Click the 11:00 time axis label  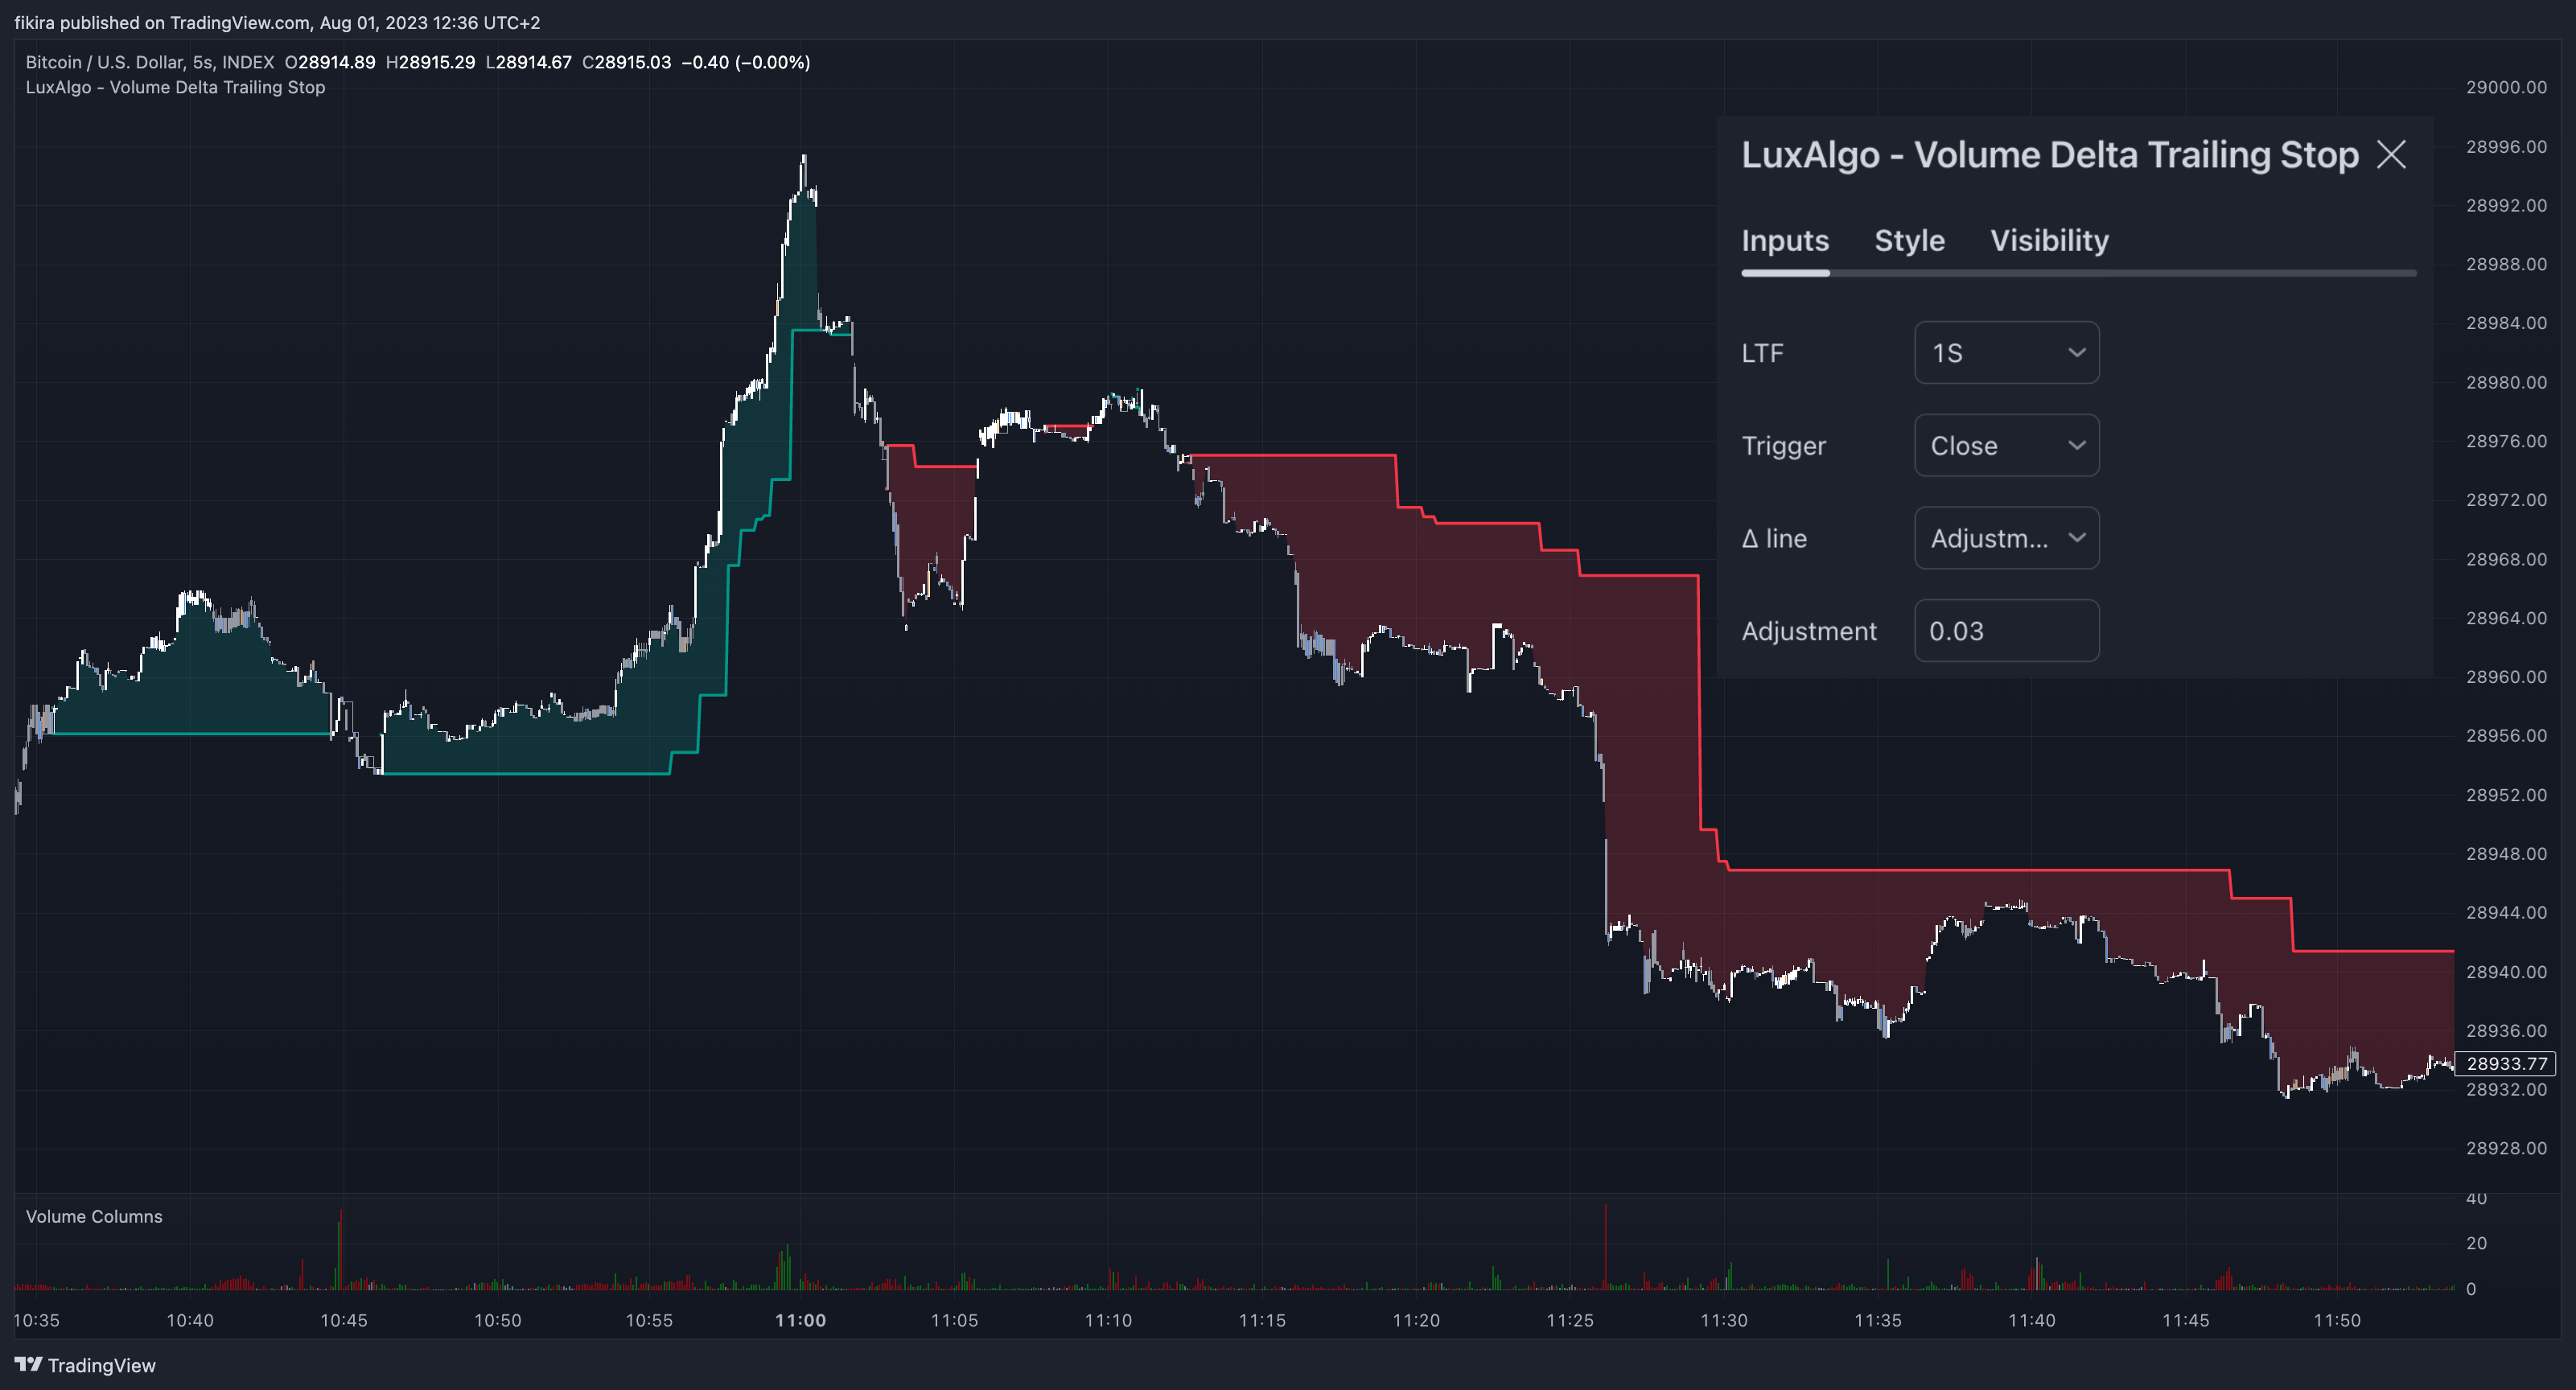pyautogui.click(x=800, y=1320)
